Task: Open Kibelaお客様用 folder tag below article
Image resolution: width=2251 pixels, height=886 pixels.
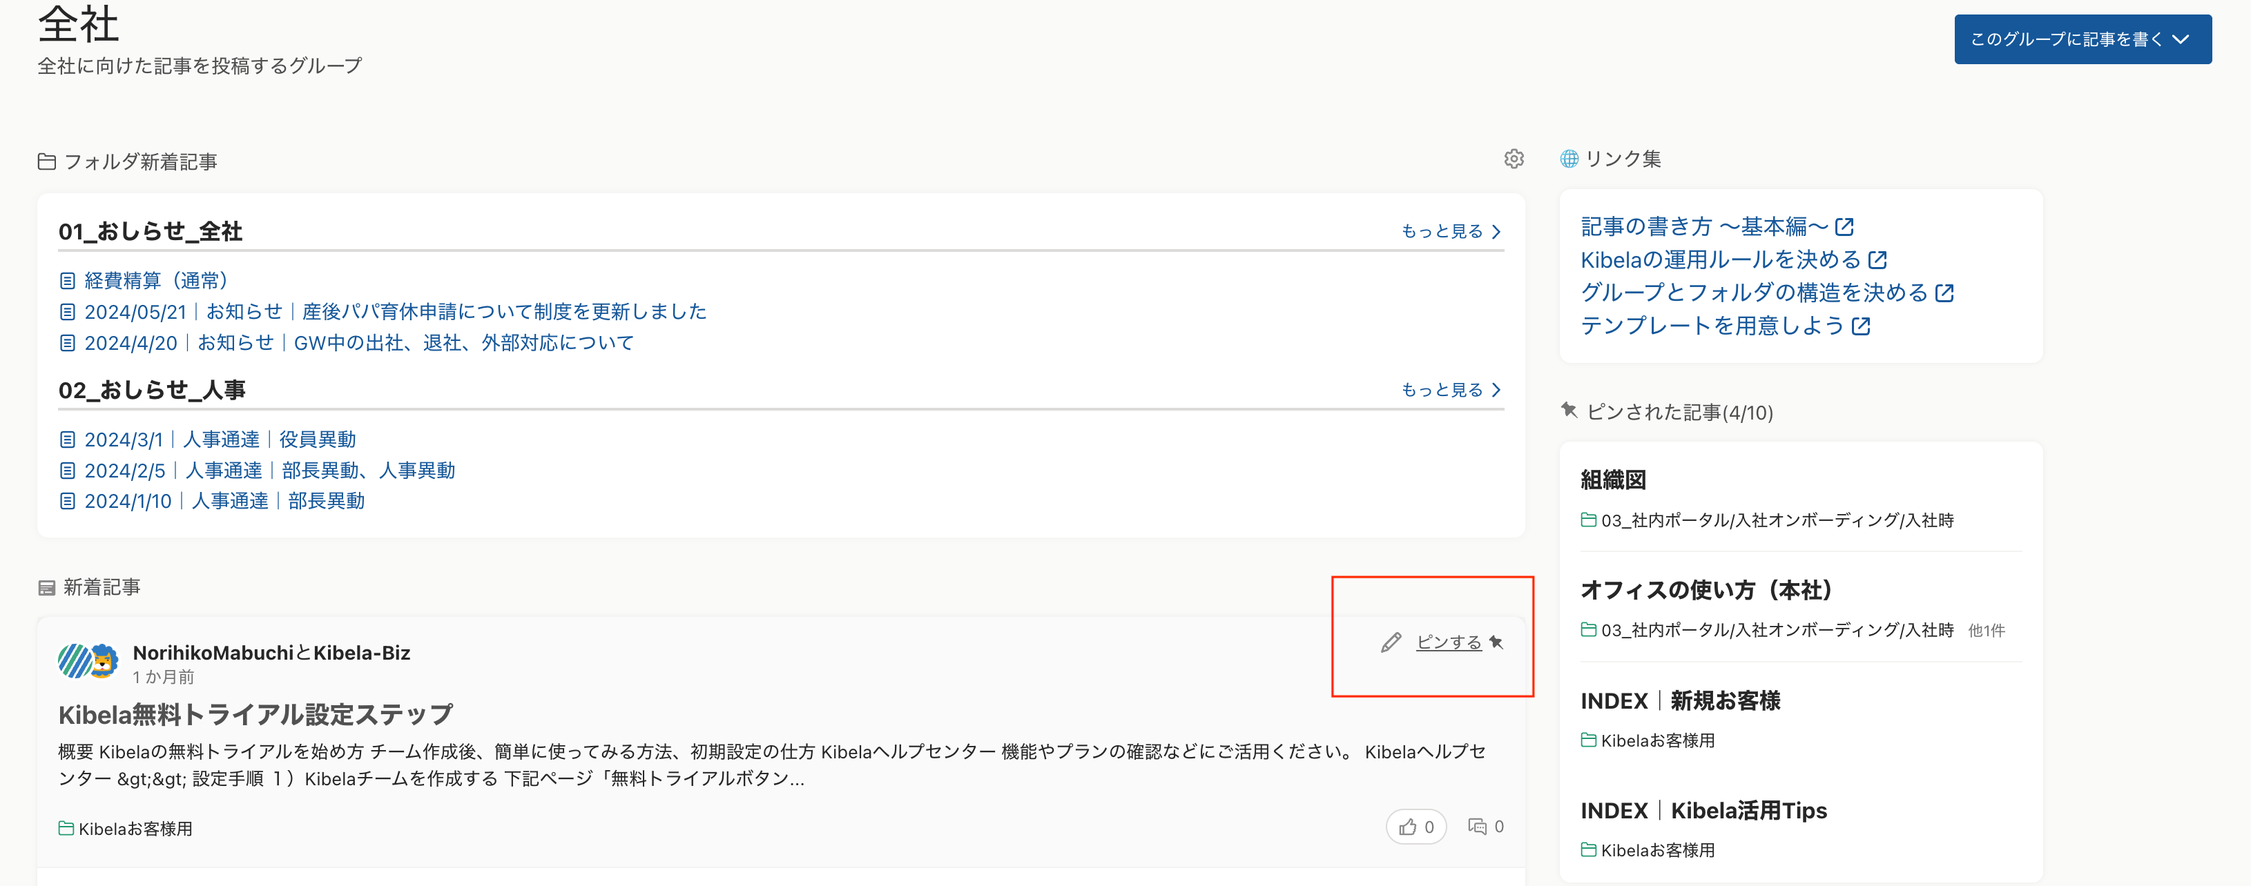Action: pos(135,829)
